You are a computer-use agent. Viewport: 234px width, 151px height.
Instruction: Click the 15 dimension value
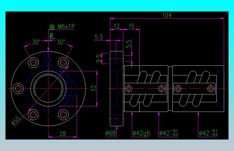pos(132,26)
